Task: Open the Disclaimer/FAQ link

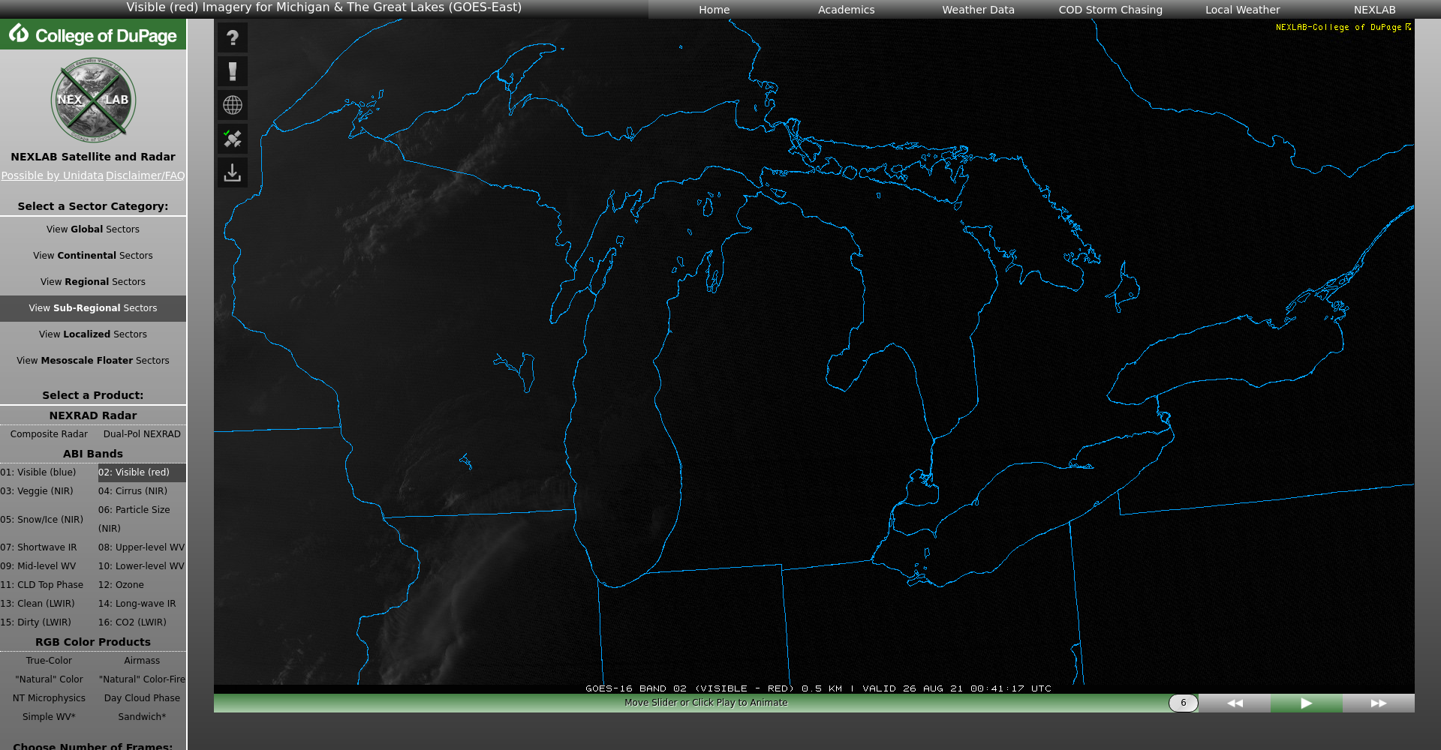Action: coord(145,175)
